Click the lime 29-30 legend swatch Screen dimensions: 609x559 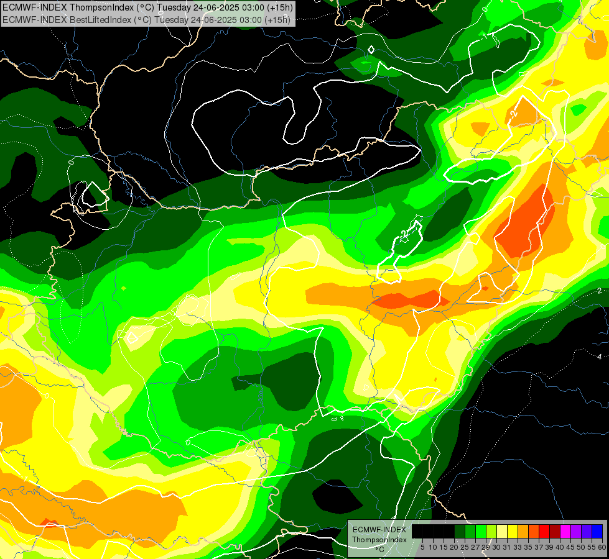pyautogui.click(x=491, y=531)
